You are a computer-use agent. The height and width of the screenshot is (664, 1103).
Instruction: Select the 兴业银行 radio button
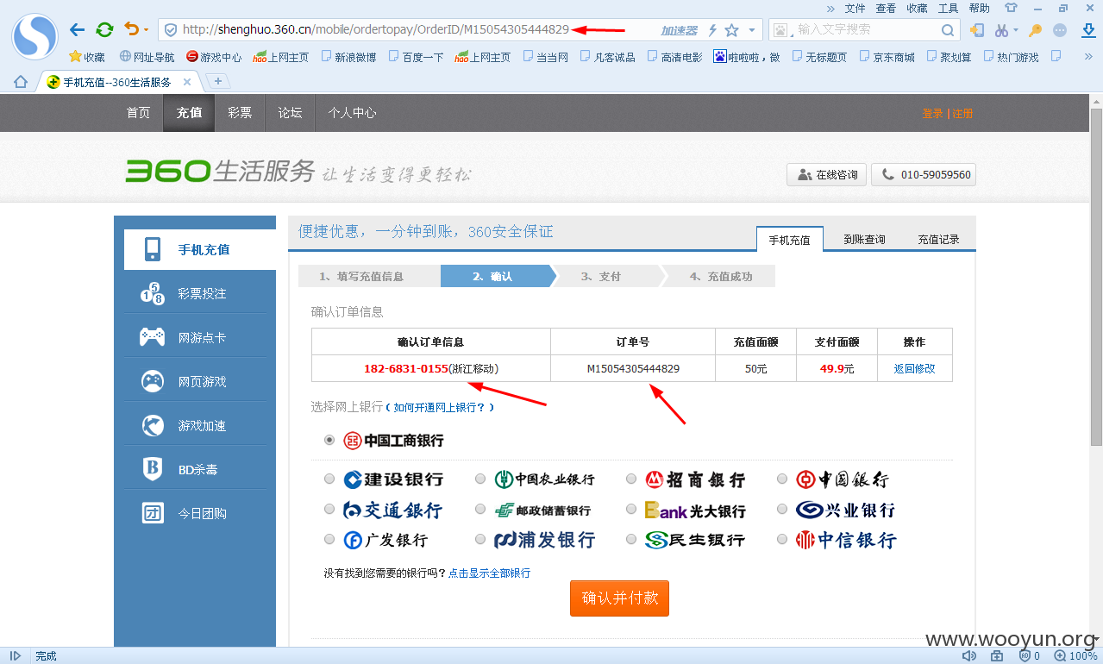tap(782, 509)
